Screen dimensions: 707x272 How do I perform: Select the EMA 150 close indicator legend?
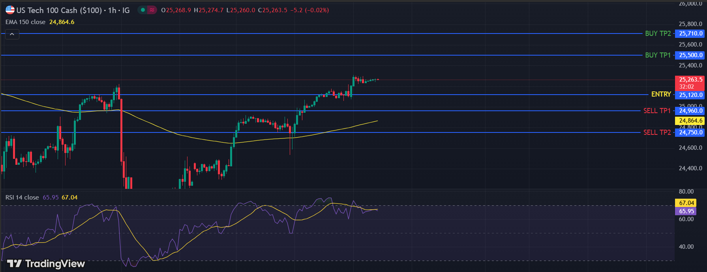point(26,22)
